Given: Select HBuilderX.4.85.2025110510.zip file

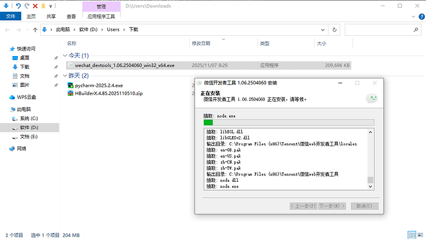Looking at the screenshot, I should 109,93.
